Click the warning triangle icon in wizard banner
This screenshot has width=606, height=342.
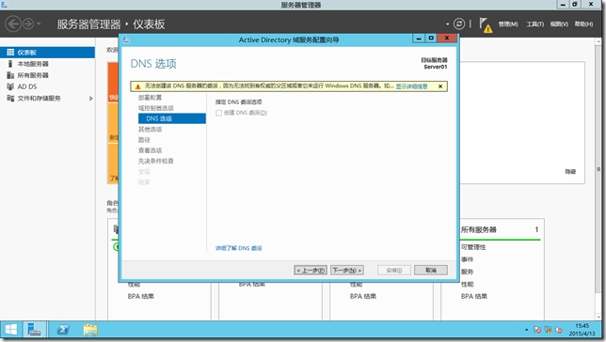coord(137,86)
